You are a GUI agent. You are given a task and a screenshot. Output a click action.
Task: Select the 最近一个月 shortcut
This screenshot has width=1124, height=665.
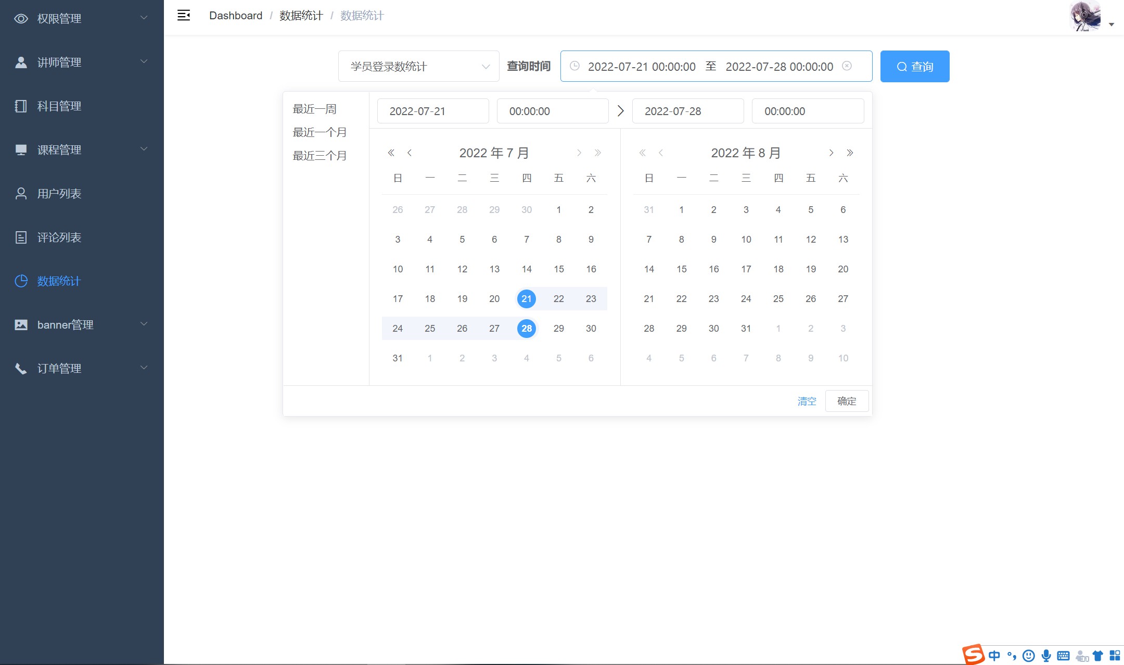coord(320,132)
